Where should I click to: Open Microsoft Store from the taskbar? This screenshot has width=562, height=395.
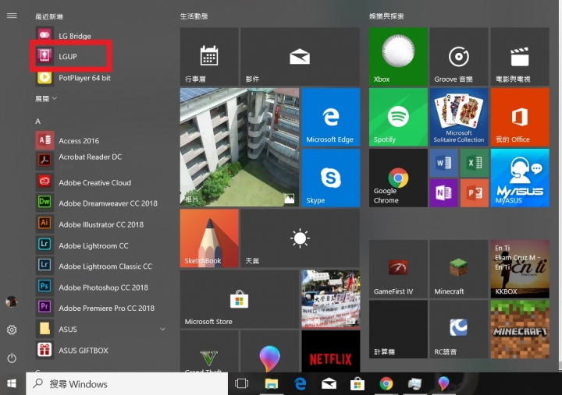[x=357, y=383]
